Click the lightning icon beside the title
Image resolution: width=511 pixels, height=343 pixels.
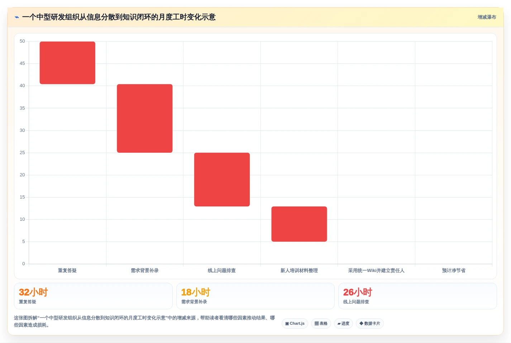(17, 17)
